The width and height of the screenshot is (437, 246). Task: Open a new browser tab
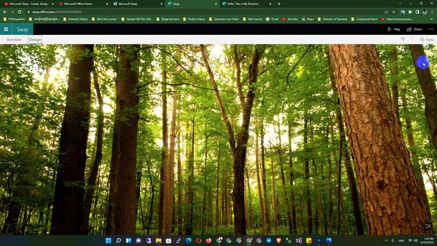[279, 4]
